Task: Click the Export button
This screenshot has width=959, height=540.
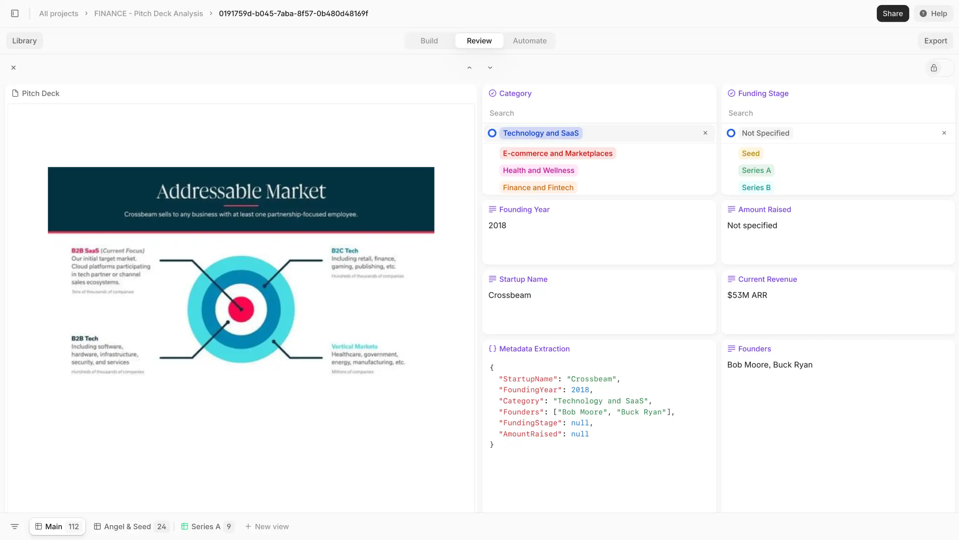Action: click(x=936, y=40)
